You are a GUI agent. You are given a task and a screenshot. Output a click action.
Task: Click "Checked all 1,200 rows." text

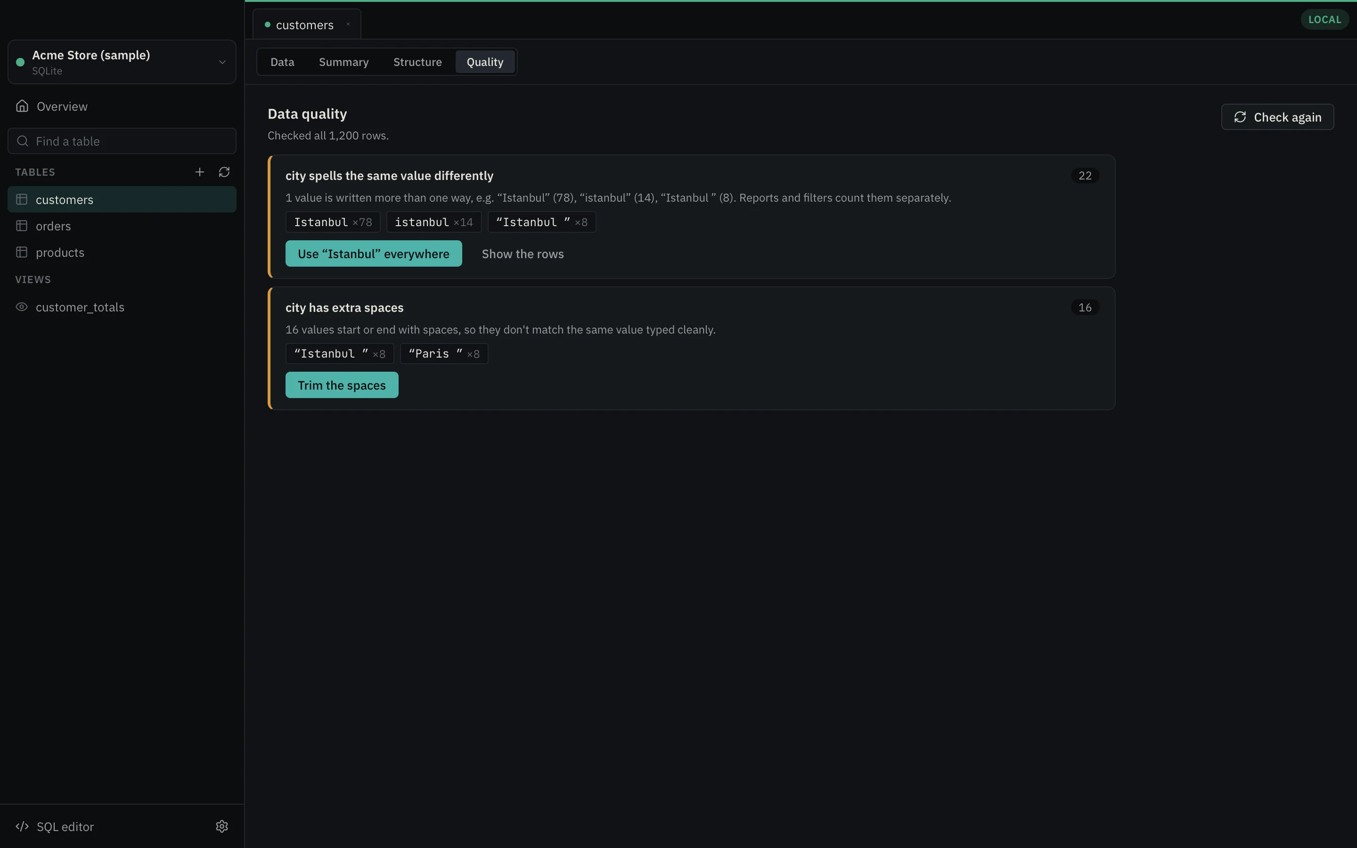pos(328,135)
